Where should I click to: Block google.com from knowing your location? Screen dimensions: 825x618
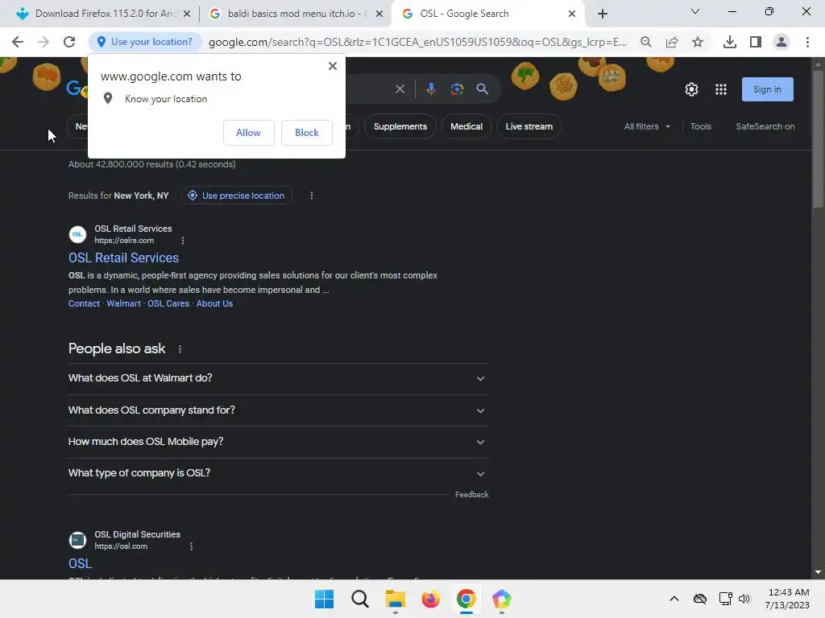click(307, 133)
